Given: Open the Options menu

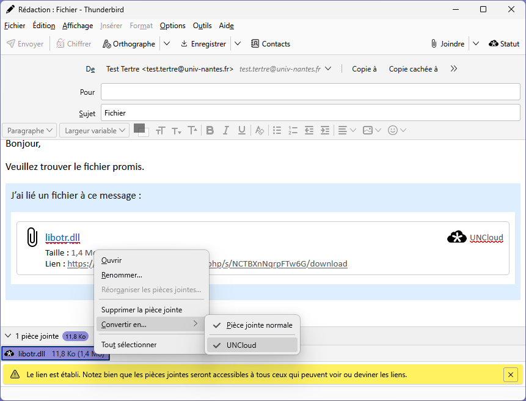Looking at the screenshot, I should click(172, 26).
